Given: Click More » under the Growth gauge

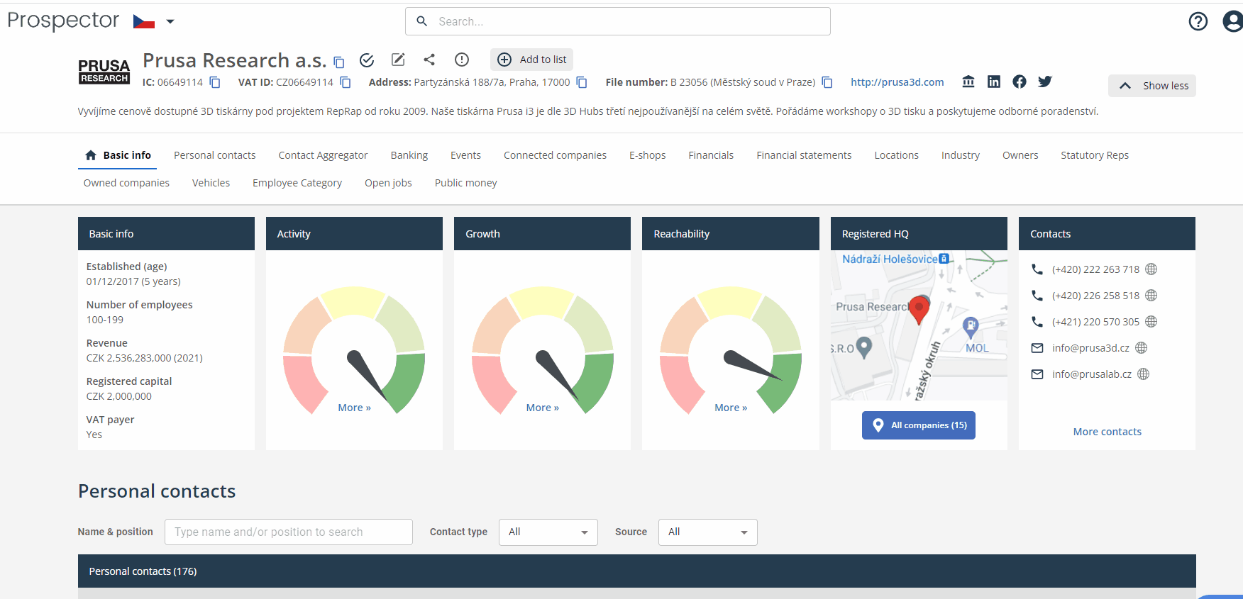Looking at the screenshot, I should pyautogui.click(x=543, y=408).
